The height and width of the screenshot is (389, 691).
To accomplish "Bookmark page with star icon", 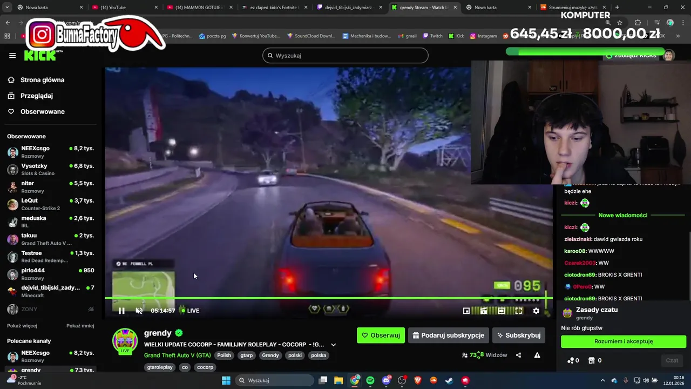I will 620,23.
